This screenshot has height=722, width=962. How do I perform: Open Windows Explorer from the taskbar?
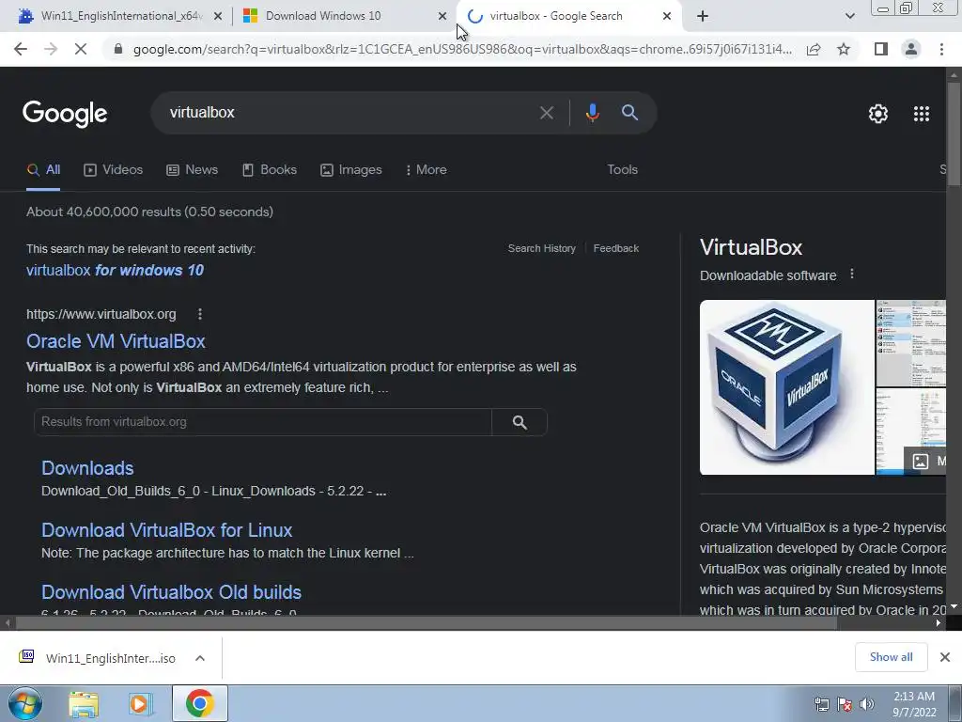(84, 703)
